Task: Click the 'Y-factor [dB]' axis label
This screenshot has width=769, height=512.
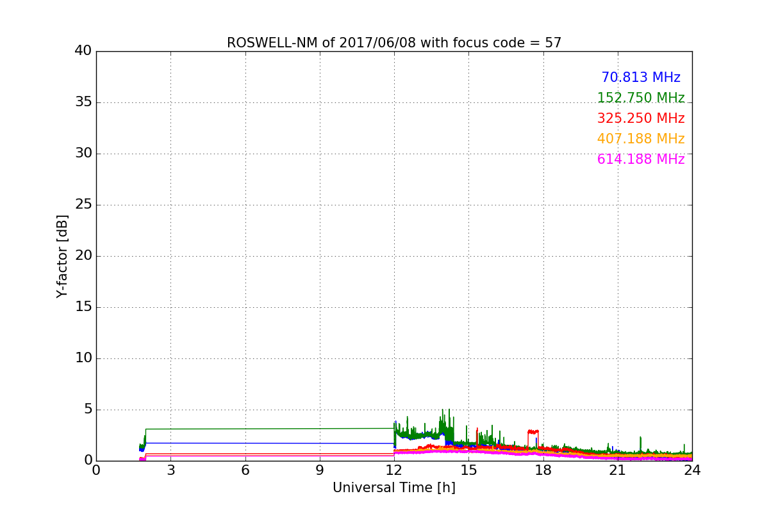Action: pos(62,256)
